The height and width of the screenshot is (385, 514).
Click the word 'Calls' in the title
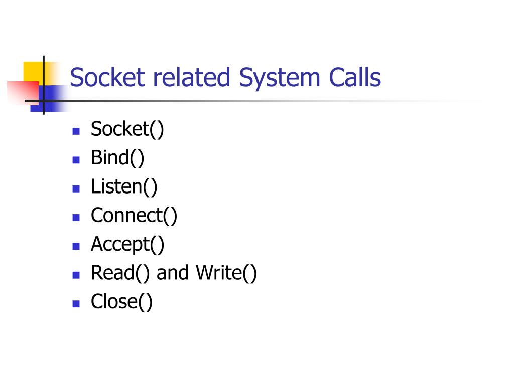(x=355, y=78)
